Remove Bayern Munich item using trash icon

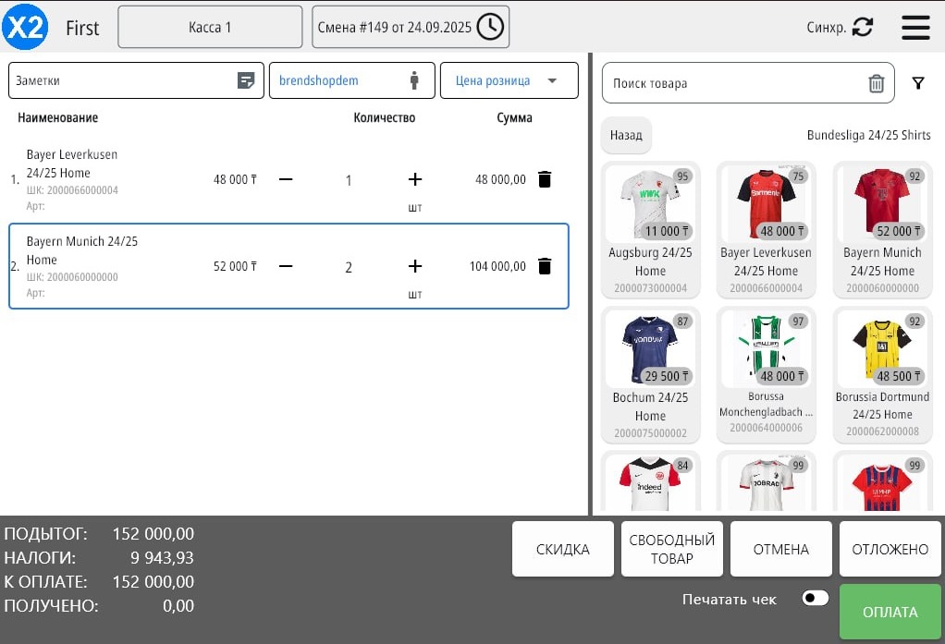click(545, 266)
